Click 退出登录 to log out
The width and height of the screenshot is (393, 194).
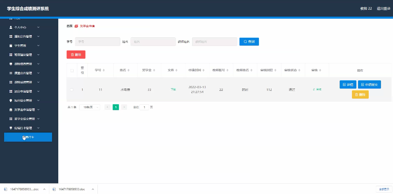(384, 9)
